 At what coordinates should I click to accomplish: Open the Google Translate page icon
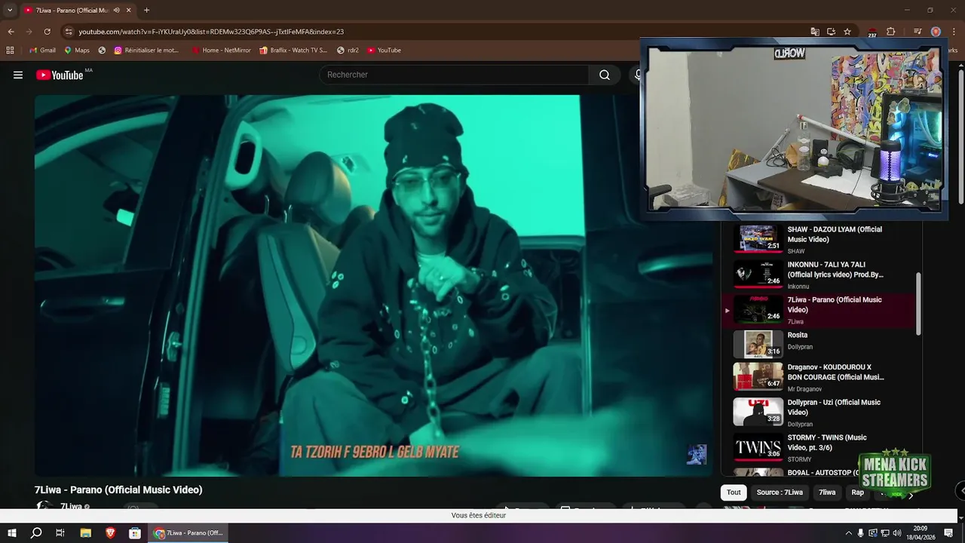point(815,32)
